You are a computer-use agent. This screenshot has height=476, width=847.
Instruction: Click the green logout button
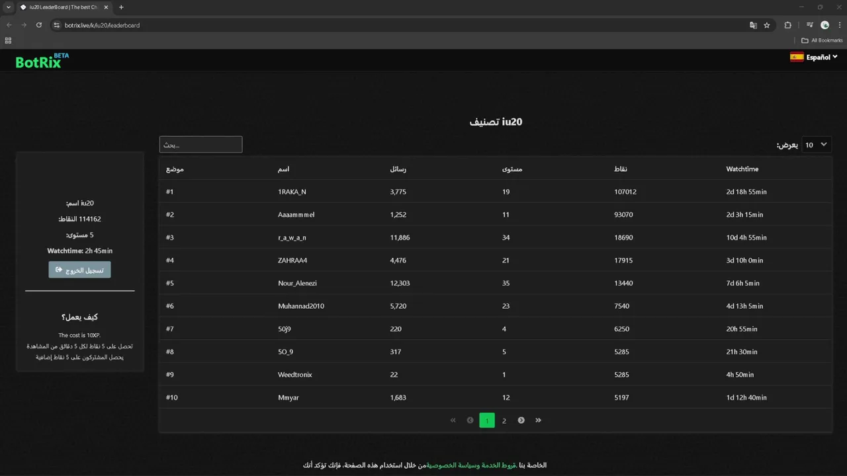pyautogui.click(x=79, y=270)
